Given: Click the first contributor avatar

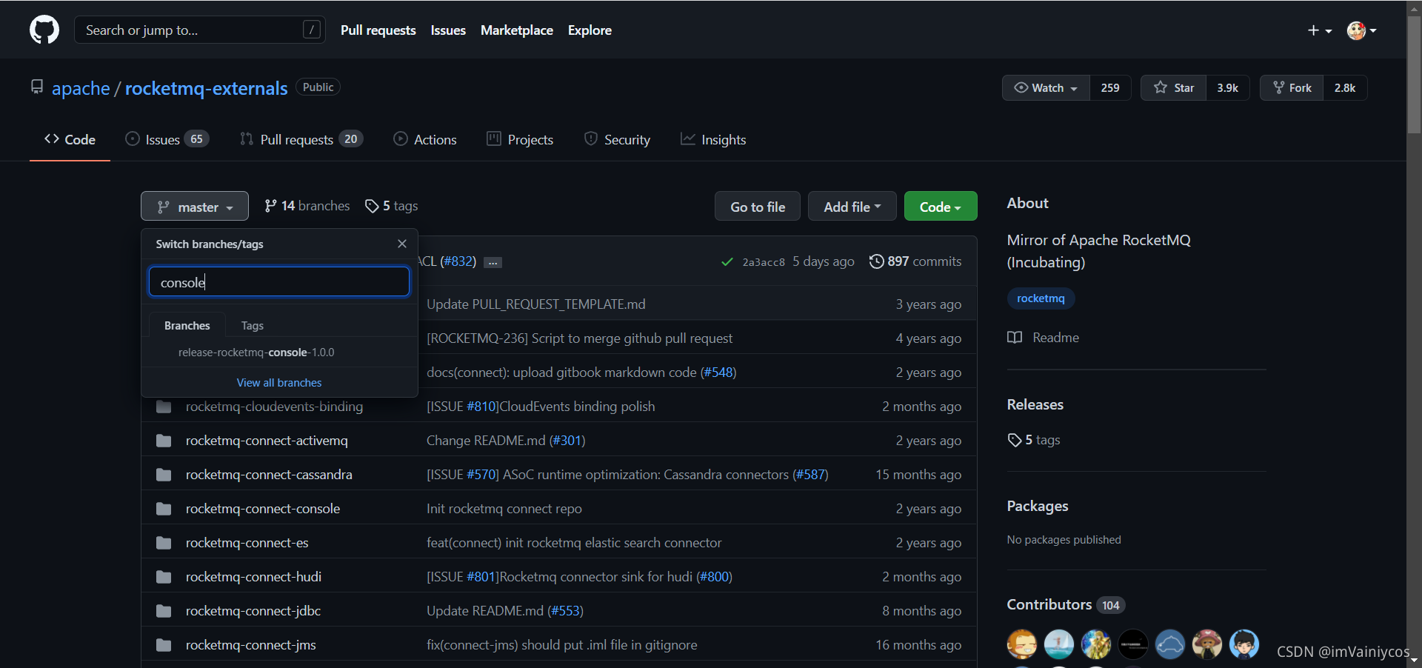Looking at the screenshot, I should click(1021, 644).
